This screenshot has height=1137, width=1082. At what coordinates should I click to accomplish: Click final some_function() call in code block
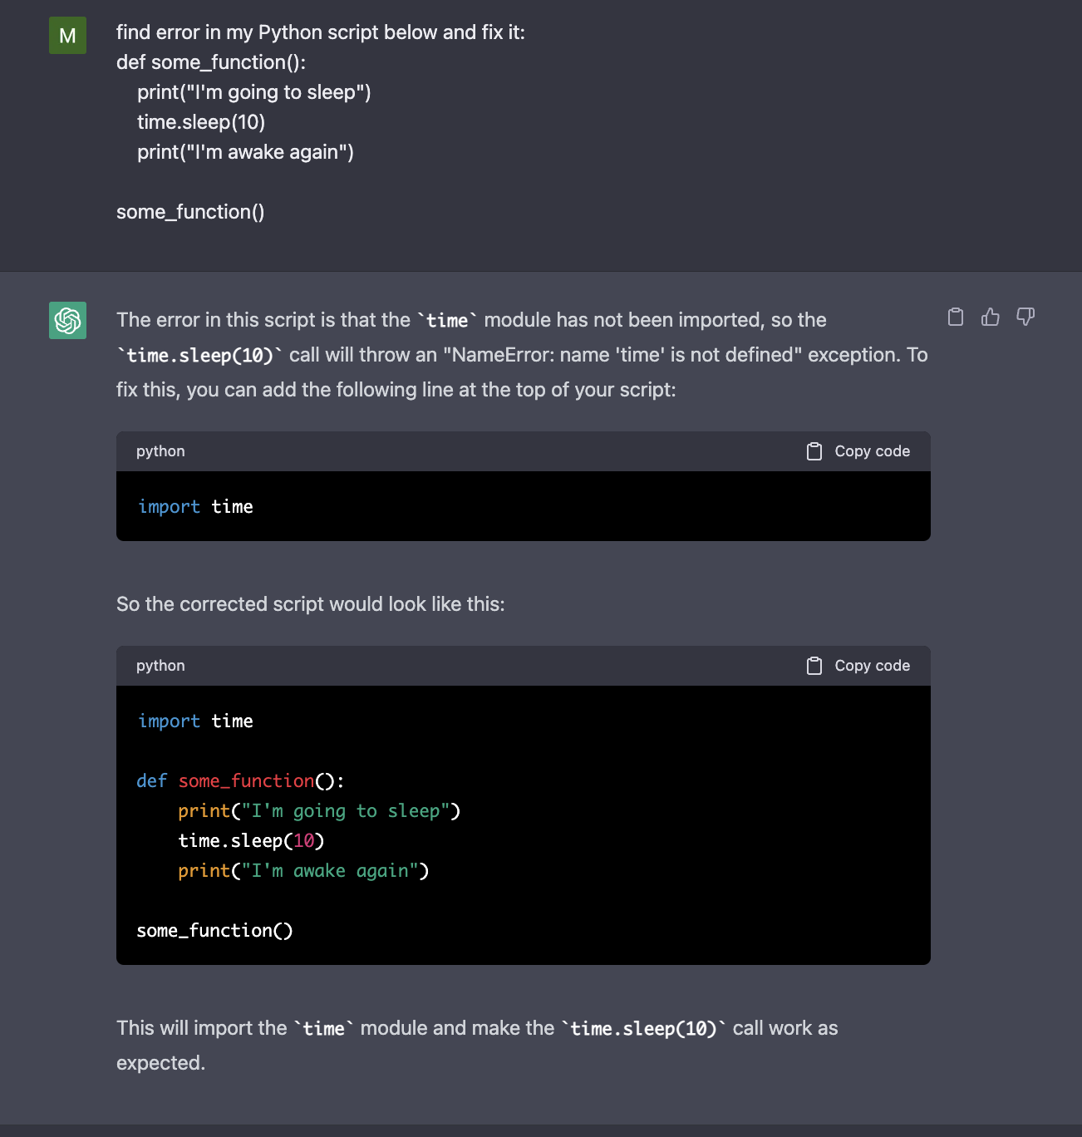214,931
